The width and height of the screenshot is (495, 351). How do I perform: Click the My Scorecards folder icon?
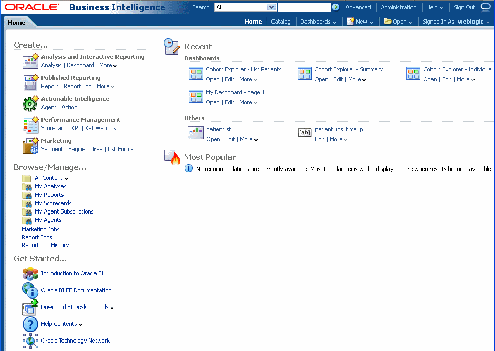coord(27,203)
